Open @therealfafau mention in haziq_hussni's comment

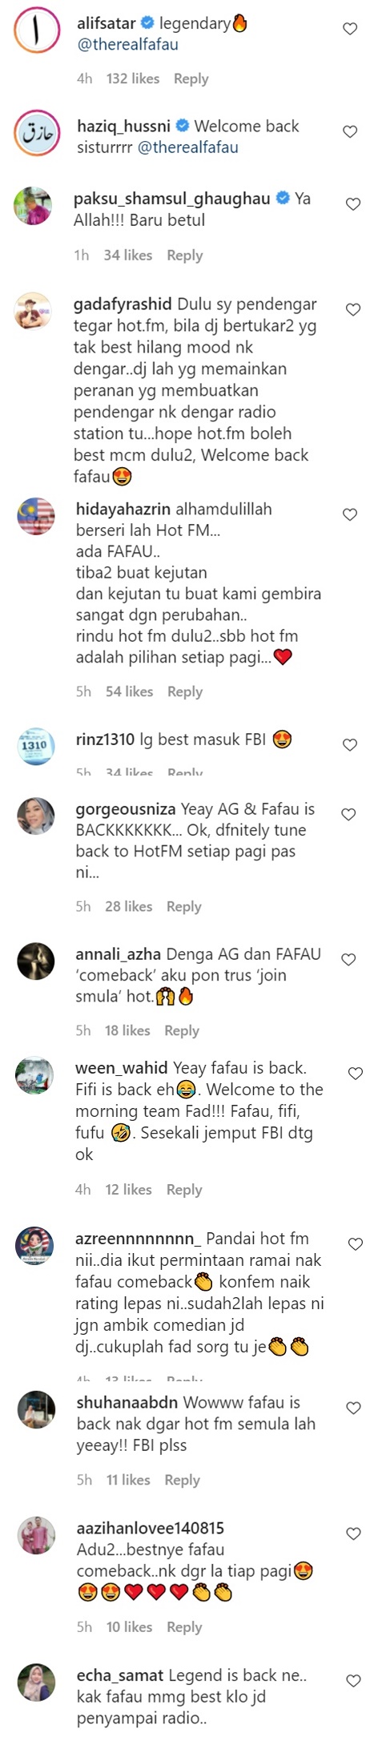pos(188,147)
